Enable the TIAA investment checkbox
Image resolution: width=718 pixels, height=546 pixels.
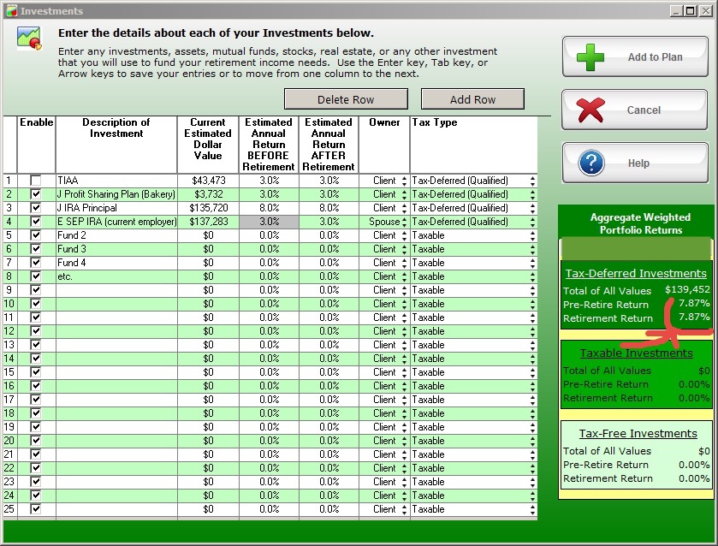(36, 181)
